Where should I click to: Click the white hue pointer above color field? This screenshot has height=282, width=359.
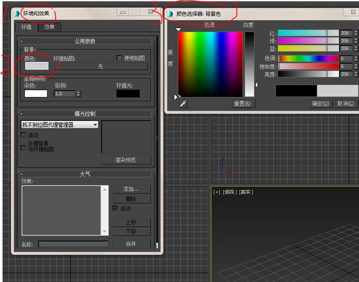pos(179,29)
